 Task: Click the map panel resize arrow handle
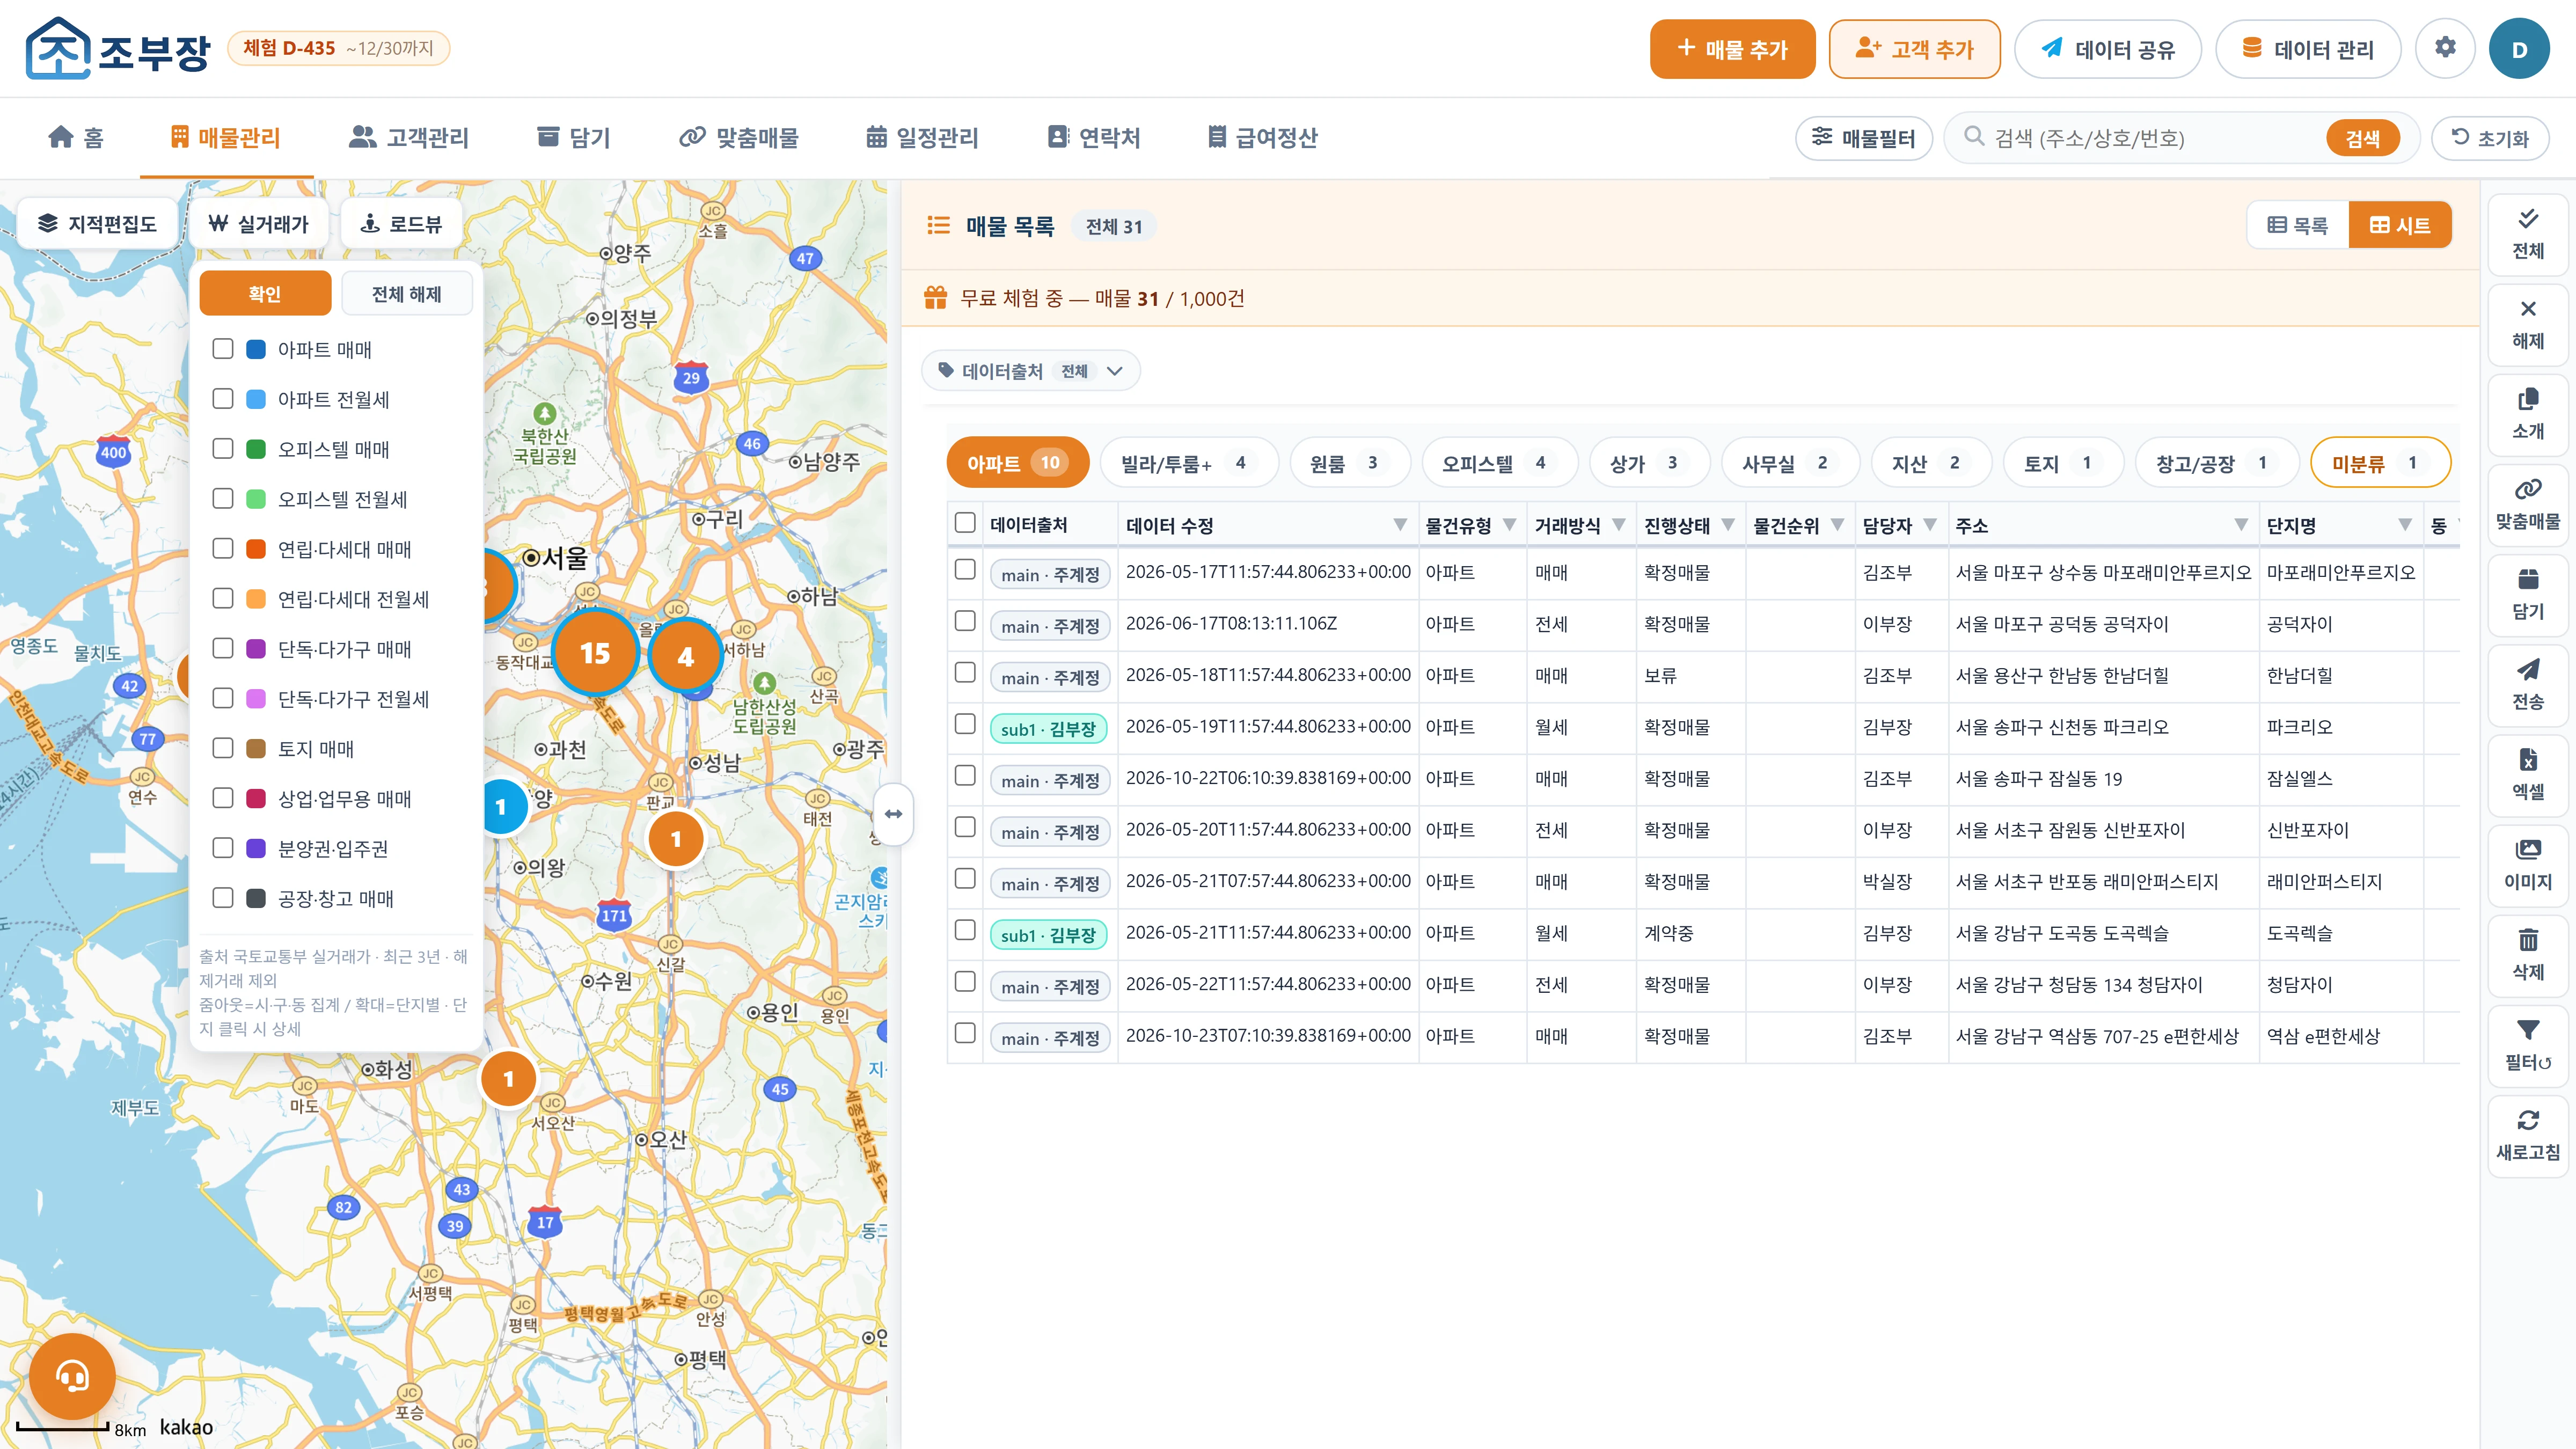click(x=894, y=814)
